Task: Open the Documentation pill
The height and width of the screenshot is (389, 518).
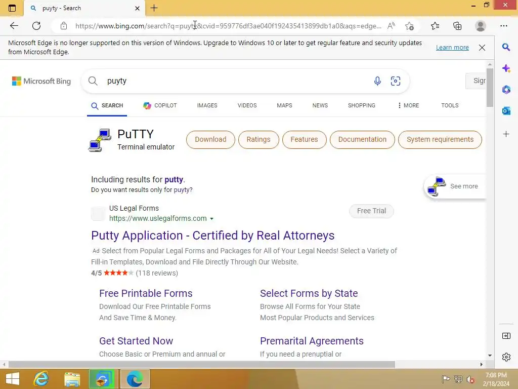Action: 362,140
